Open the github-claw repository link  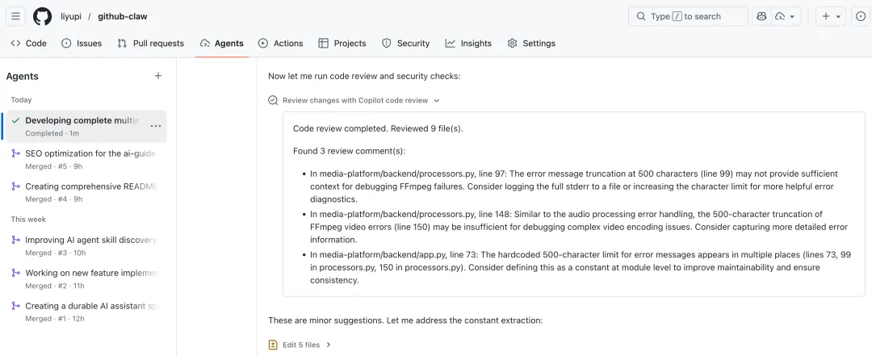click(x=123, y=16)
